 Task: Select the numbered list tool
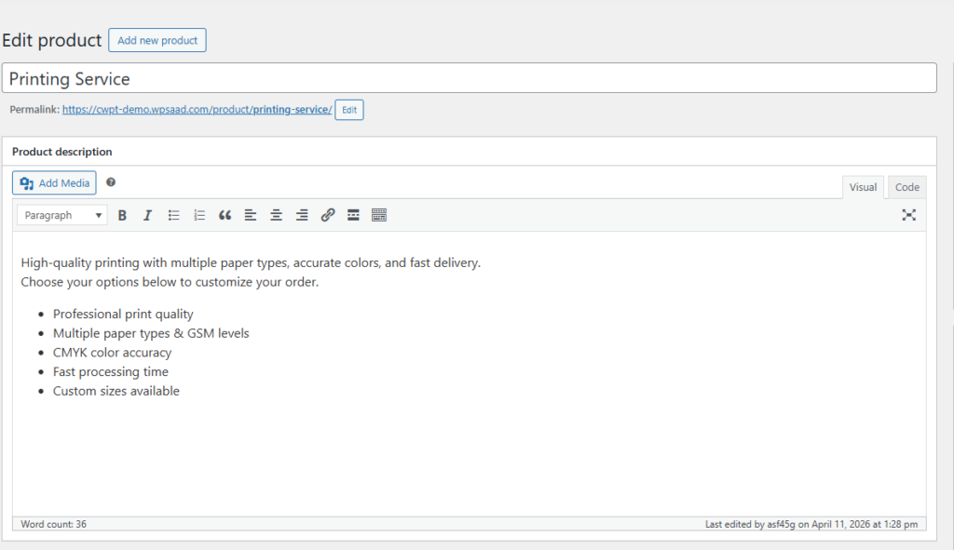click(198, 215)
